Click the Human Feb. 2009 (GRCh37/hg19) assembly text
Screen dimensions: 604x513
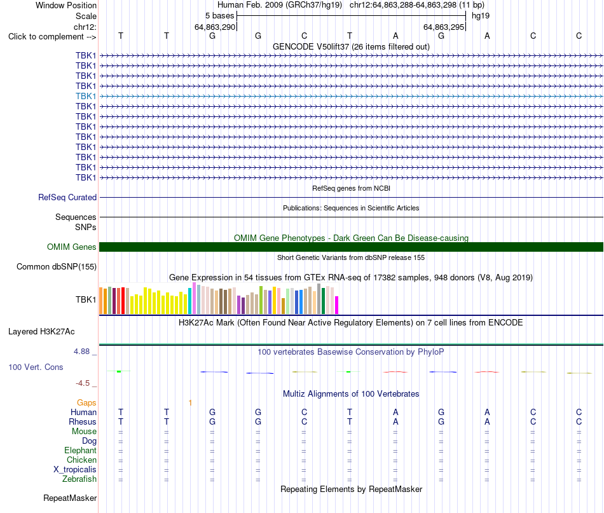(280, 5)
